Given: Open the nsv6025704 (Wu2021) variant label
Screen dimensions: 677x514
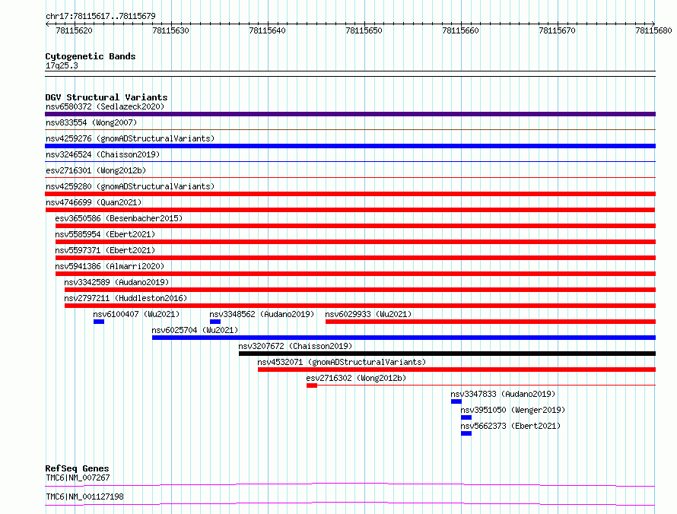Looking at the screenshot, I should [195, 330].
